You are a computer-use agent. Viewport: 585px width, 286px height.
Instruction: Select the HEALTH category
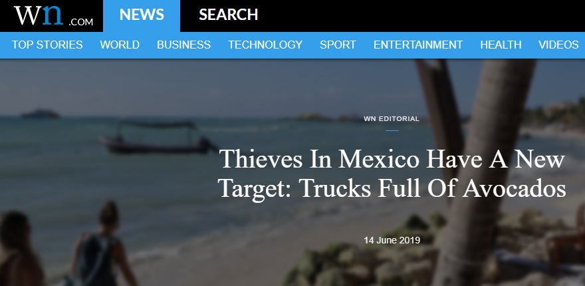(x=501, y=45)
